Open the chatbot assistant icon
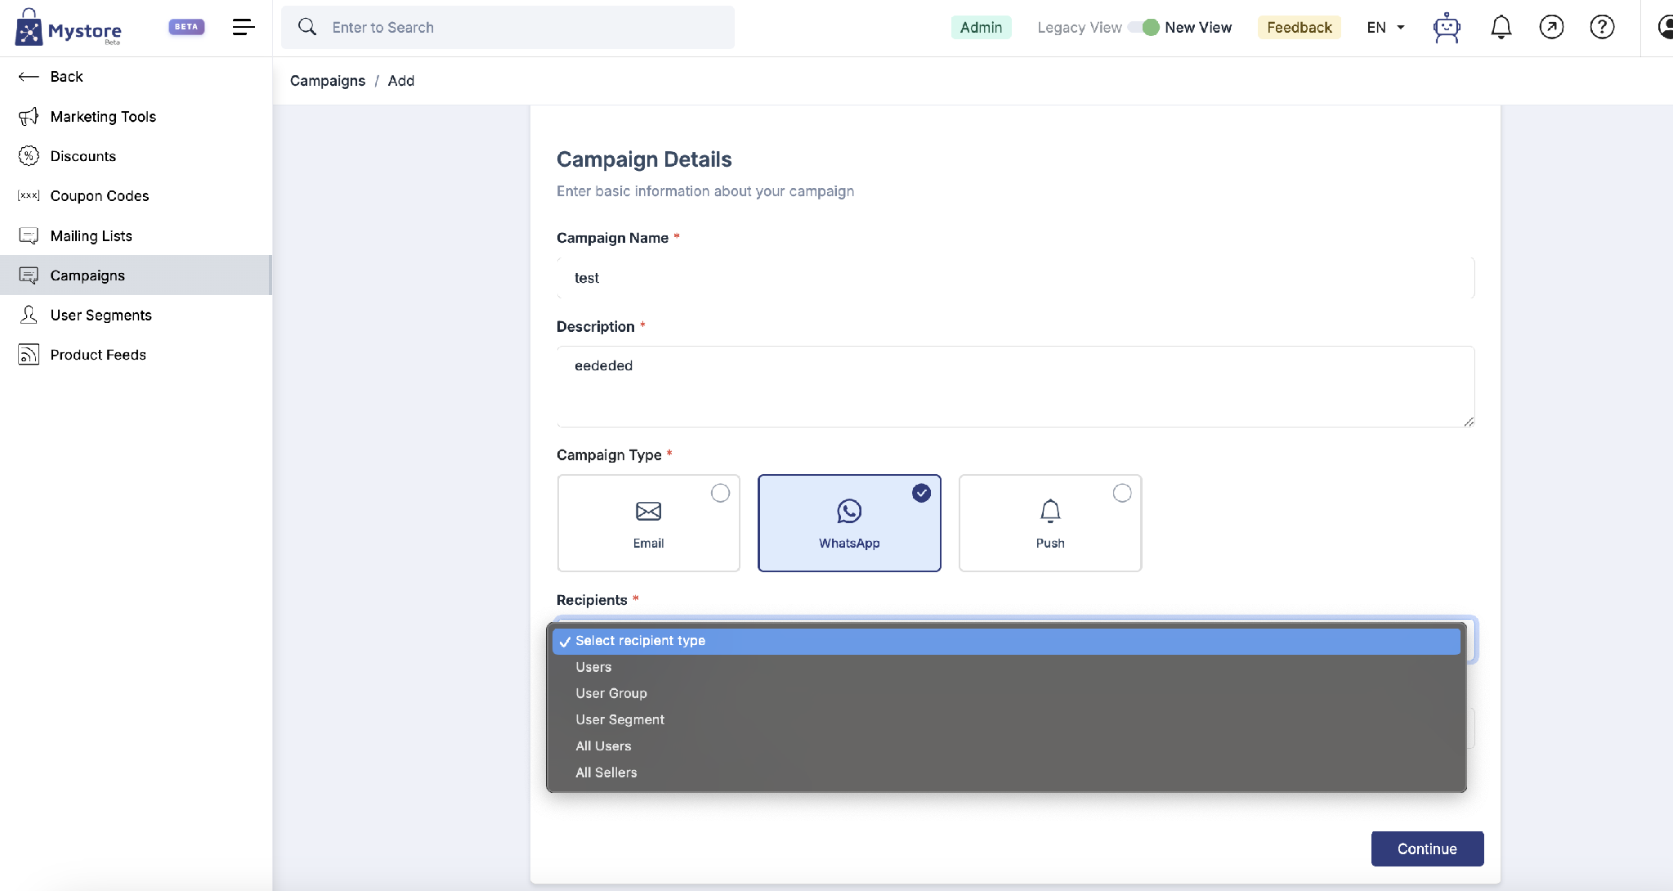 1447,28
